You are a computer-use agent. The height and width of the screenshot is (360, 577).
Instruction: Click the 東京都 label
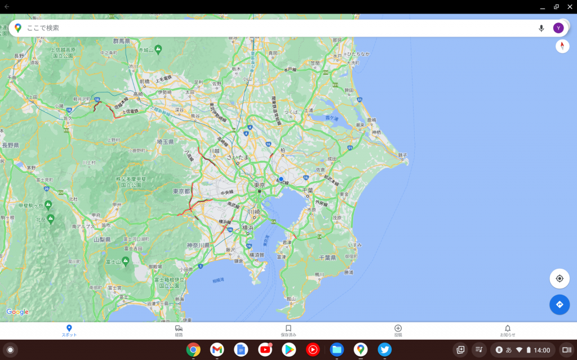click(x=181, y=192)
